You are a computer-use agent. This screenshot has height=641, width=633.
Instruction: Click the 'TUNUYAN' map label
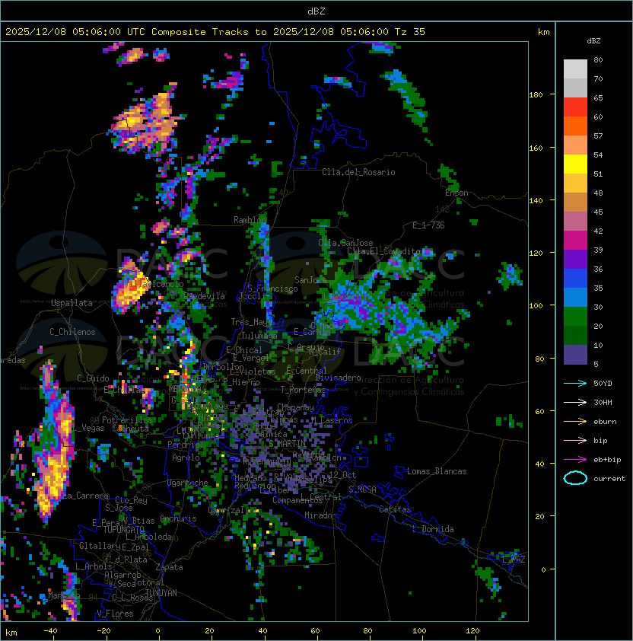pyautogui.click(x=161, y=593)
